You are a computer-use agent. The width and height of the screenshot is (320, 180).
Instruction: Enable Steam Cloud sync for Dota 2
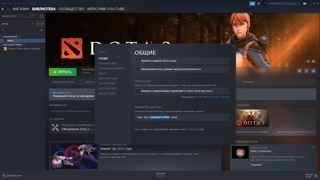138,91
